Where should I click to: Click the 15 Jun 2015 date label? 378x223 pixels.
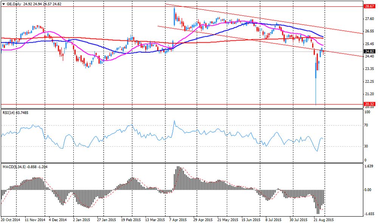click(x=251, y=220)
